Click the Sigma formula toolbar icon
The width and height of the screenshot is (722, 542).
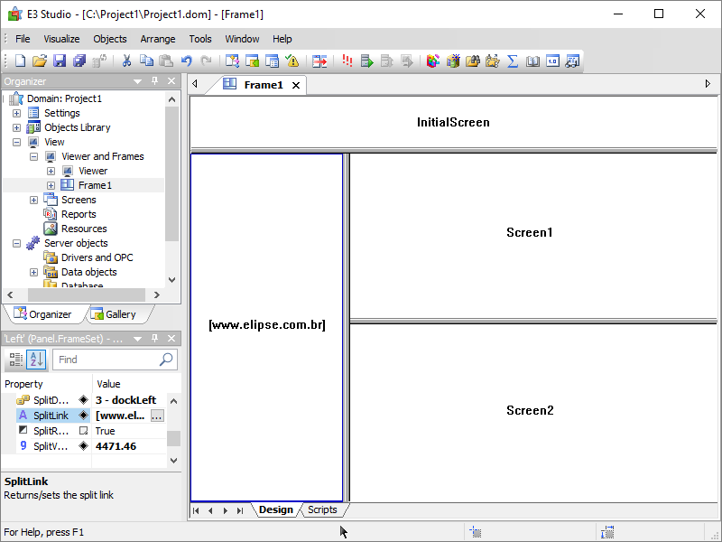coord(513,61)
